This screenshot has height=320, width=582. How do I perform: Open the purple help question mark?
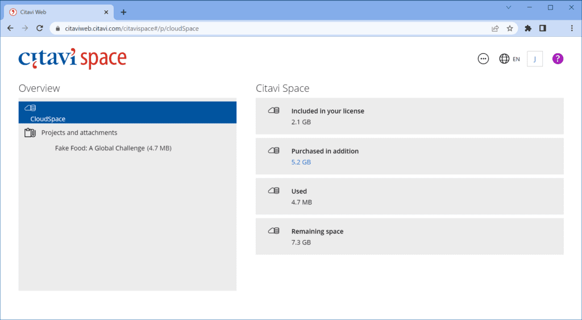click(558, 59)
